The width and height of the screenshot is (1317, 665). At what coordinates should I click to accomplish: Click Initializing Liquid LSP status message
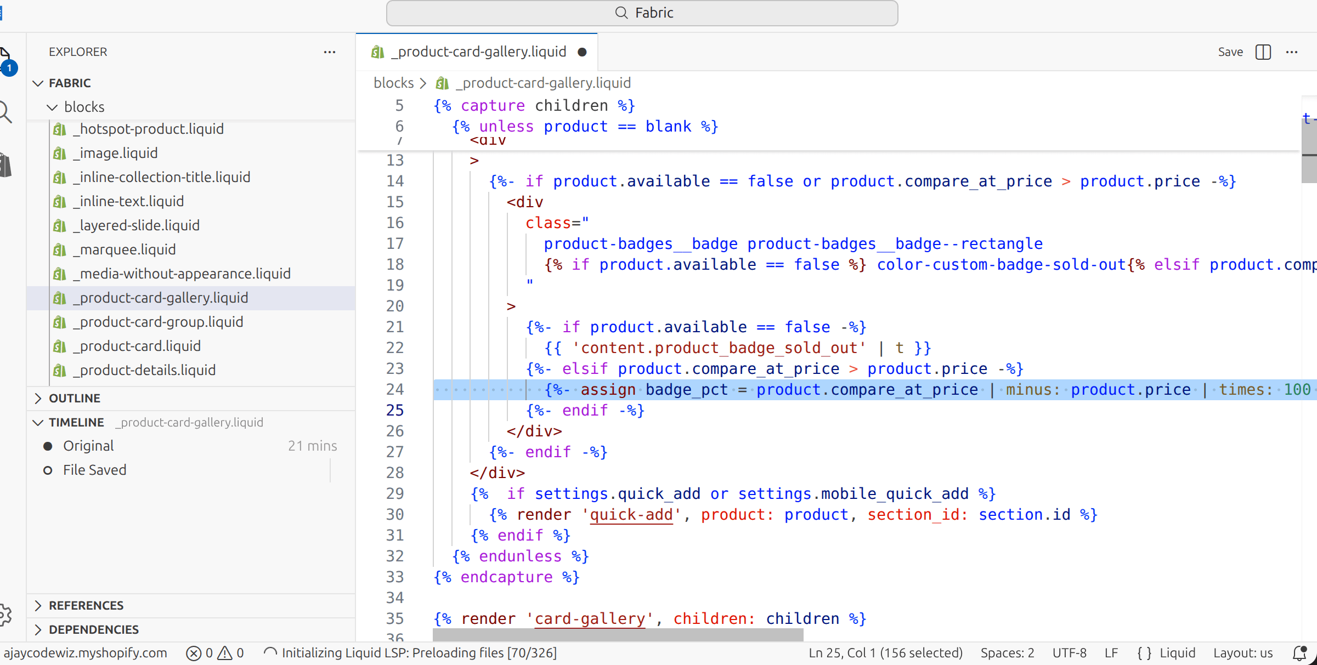coord(410,653)
